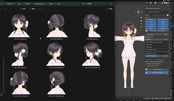The width and height of the screenshot is (174, 101).
Task: Click the Render All Angles button
Action: [x=157, y=73]
